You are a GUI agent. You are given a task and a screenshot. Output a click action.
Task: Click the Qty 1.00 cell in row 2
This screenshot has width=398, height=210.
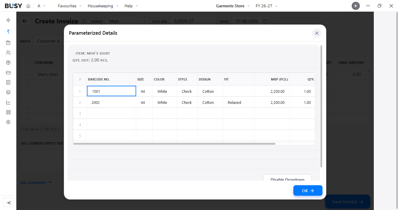(302, 102)
